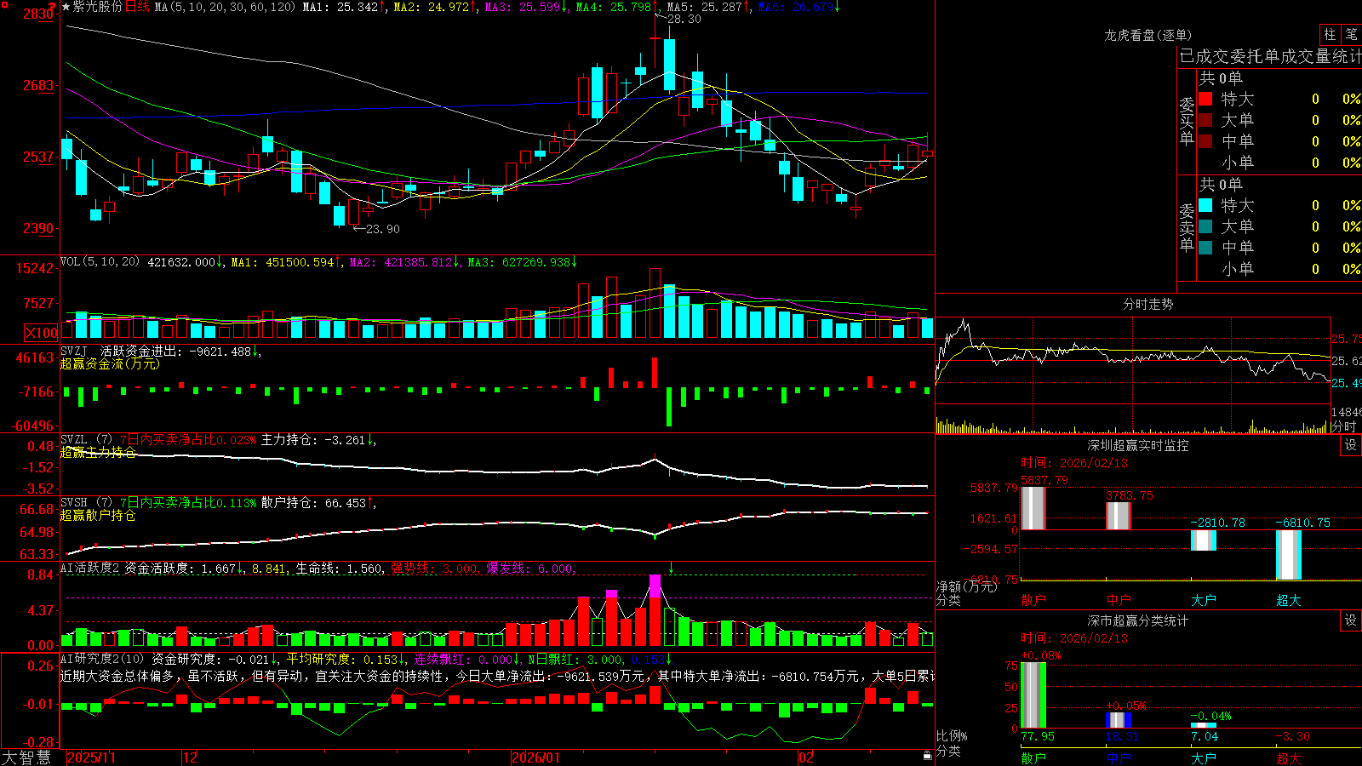
Task: Click the 委卖单 vertical label
Action: [x=1187, y=227]
